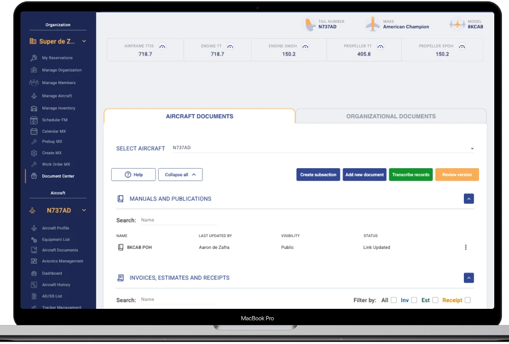Click the Aircraft Profile plane icon

point(34,228)
